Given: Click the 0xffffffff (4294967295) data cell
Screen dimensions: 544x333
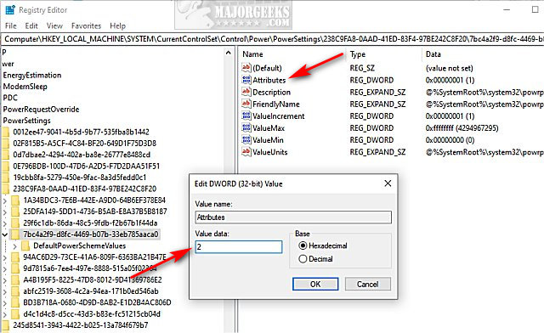Looking at the screenshot, I should pyautogui.click(x=462, y=128).
